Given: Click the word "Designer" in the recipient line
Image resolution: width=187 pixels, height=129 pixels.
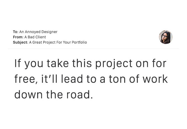Looking at the screenshot, I should [49, 32].
